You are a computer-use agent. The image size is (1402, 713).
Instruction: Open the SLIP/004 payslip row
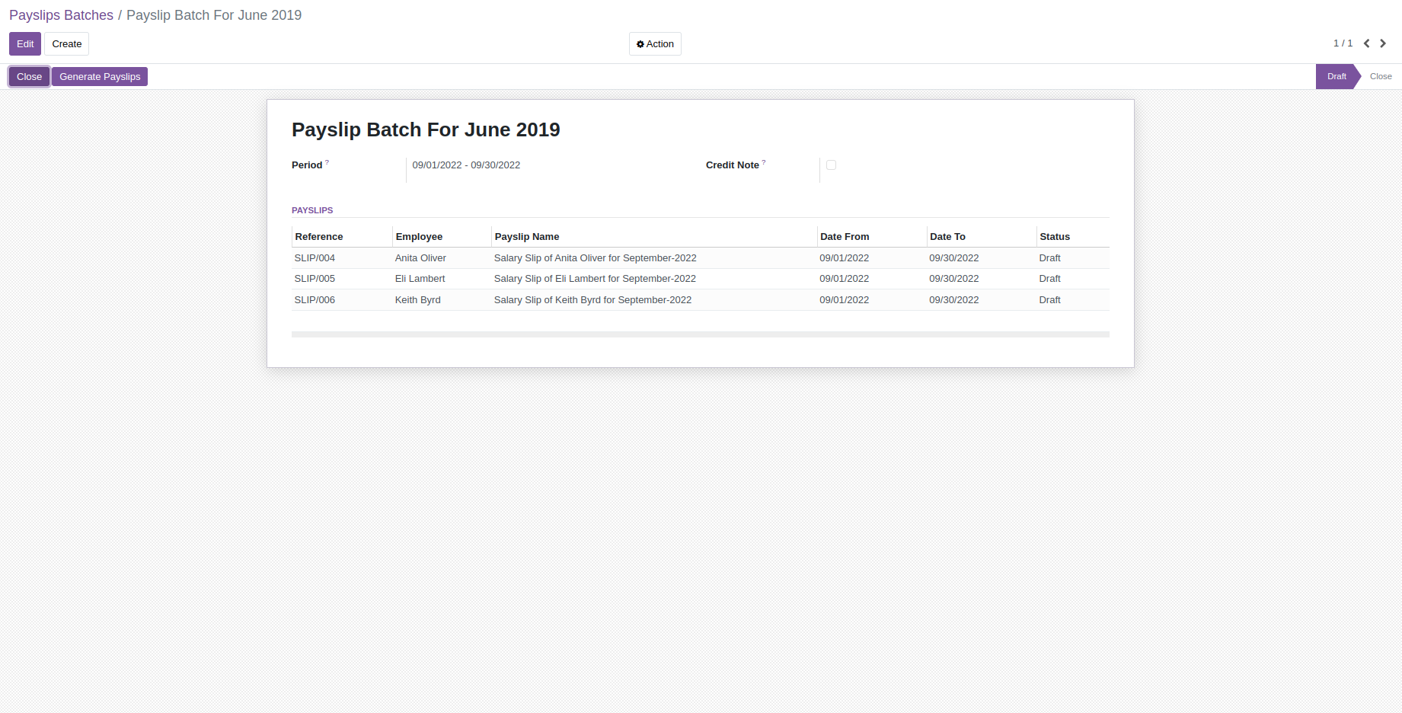coord(315,258)
